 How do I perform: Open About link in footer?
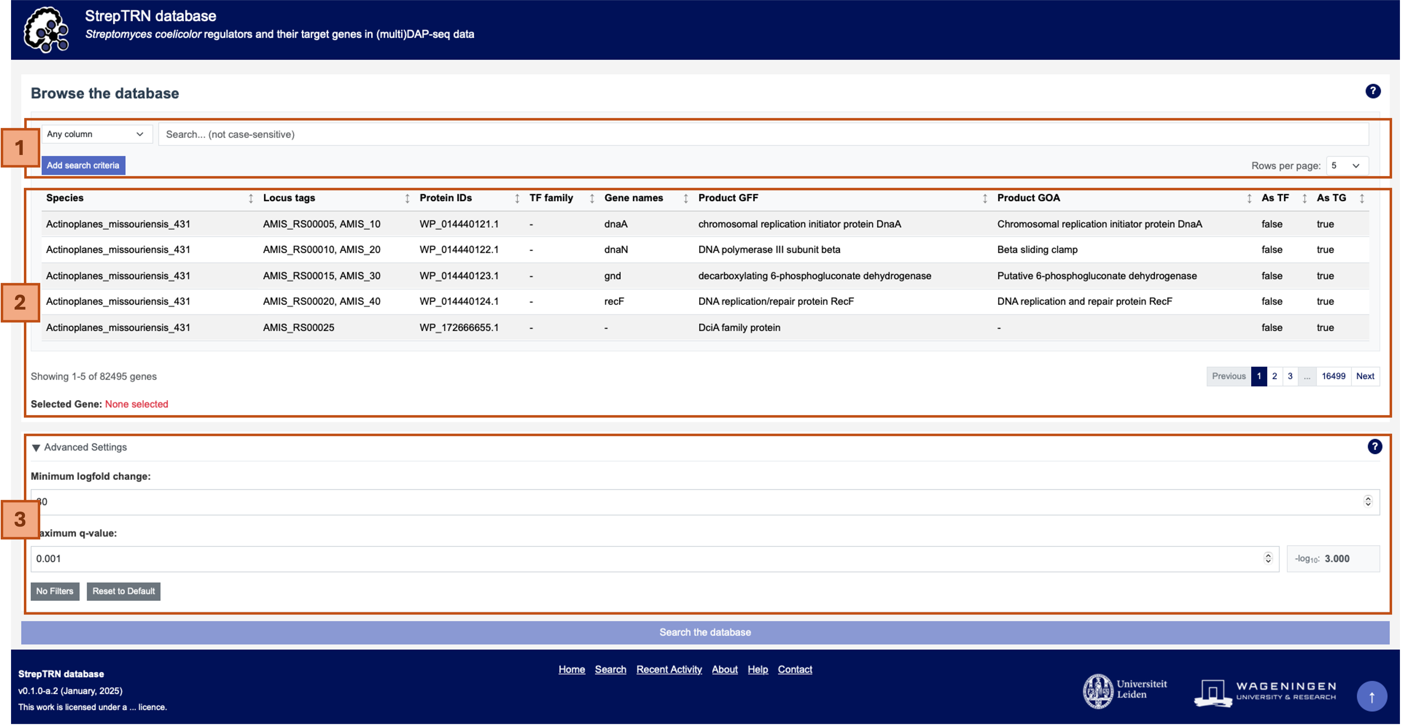coord(724,669)
